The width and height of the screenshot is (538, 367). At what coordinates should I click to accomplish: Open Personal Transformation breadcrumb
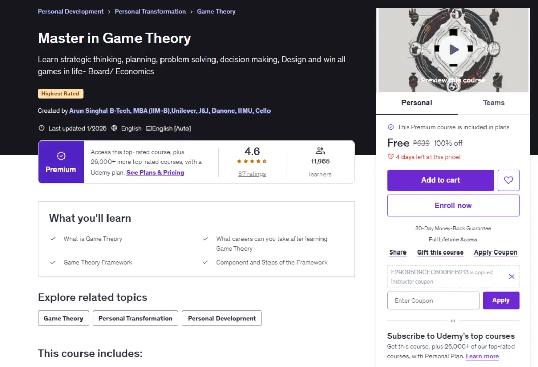click(x=150, y=11)
